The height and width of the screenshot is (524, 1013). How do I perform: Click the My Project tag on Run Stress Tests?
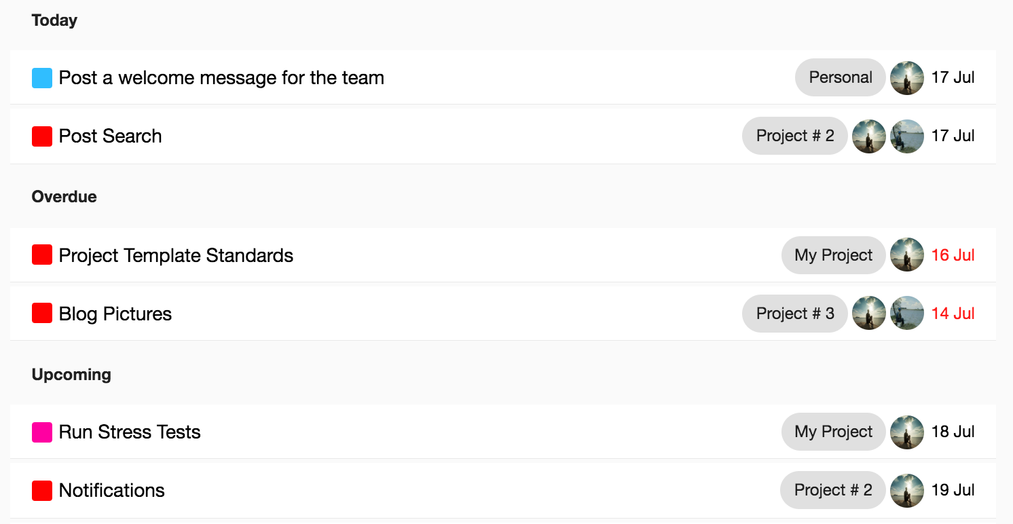click(833, 432)
